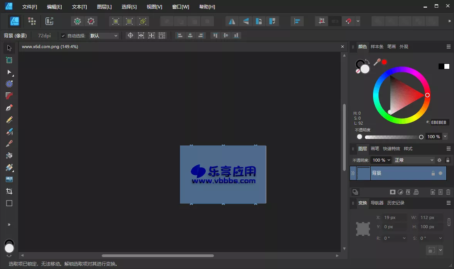This screenshot has height=269, width=454.
Task: Switch to the 样式 panel tab
Action: [408, 149]
